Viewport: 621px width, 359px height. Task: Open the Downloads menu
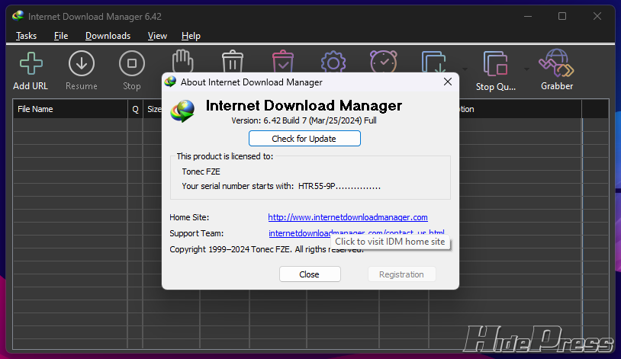coord(108,36)
